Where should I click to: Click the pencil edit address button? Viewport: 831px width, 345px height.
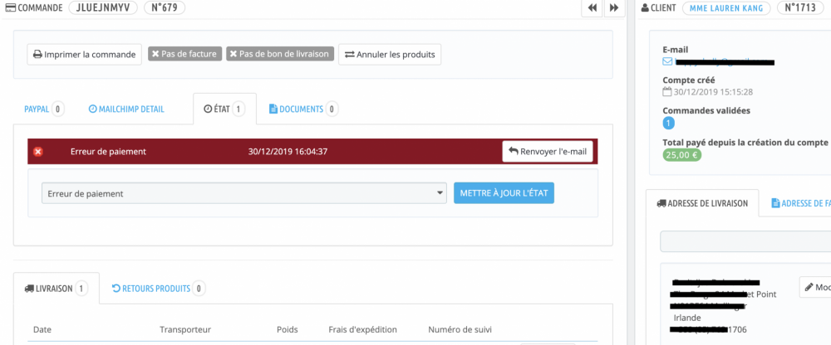pyautogui.click(x=815, y=287)
